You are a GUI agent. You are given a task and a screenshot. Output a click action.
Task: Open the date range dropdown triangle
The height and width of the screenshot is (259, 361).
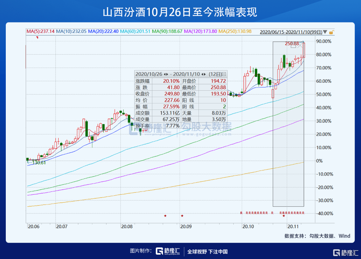click(x=325, y=32)
